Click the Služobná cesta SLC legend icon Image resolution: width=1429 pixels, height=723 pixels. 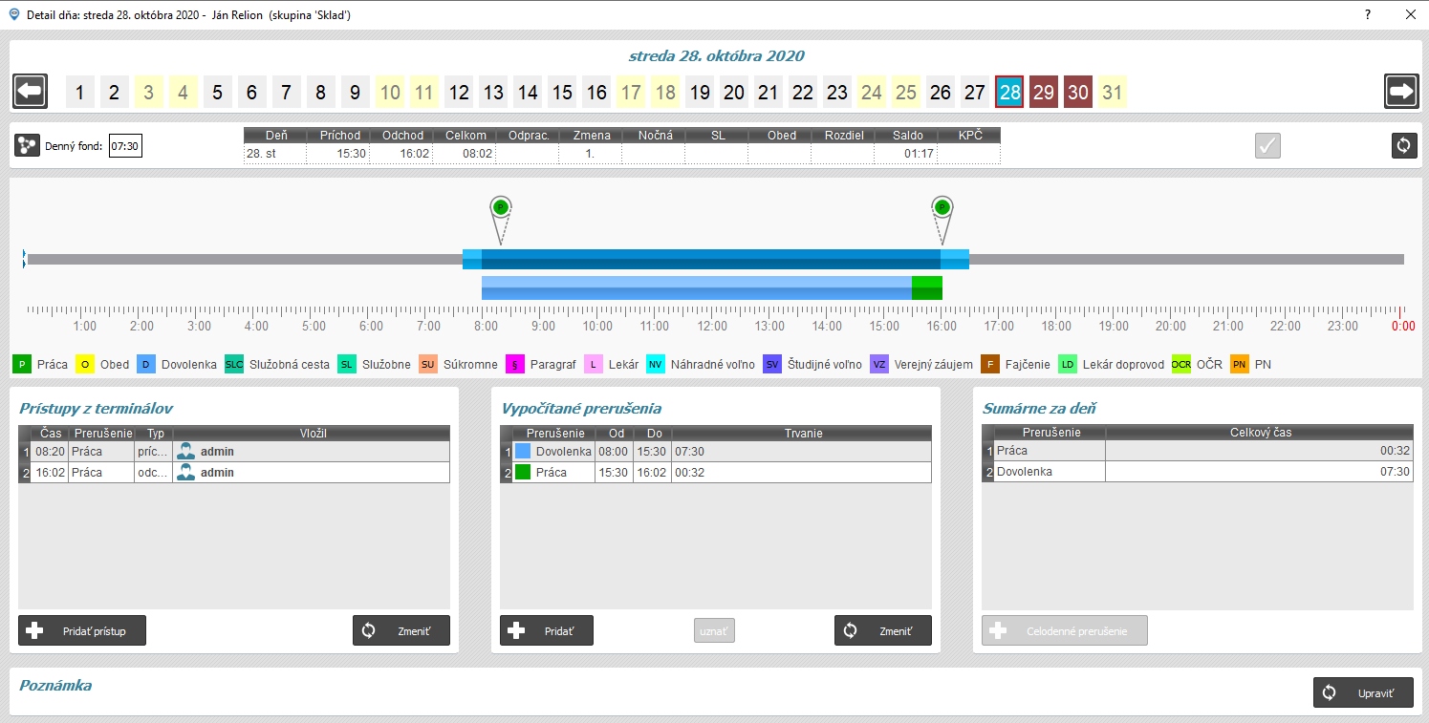pos(234,364)
